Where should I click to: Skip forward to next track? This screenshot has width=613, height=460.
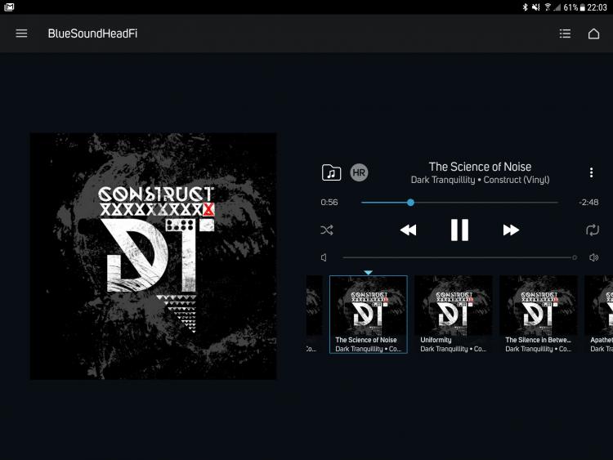tap(511, 230)
